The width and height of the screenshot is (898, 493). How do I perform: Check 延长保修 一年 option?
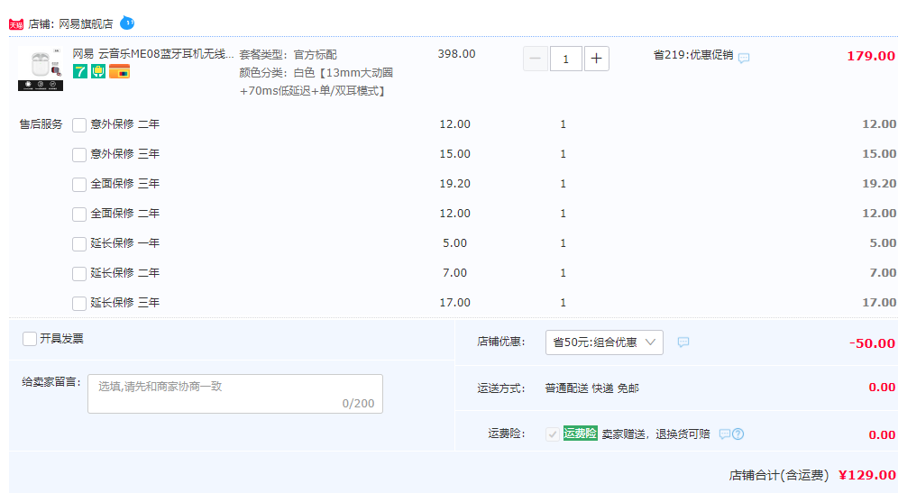(79, 244)
